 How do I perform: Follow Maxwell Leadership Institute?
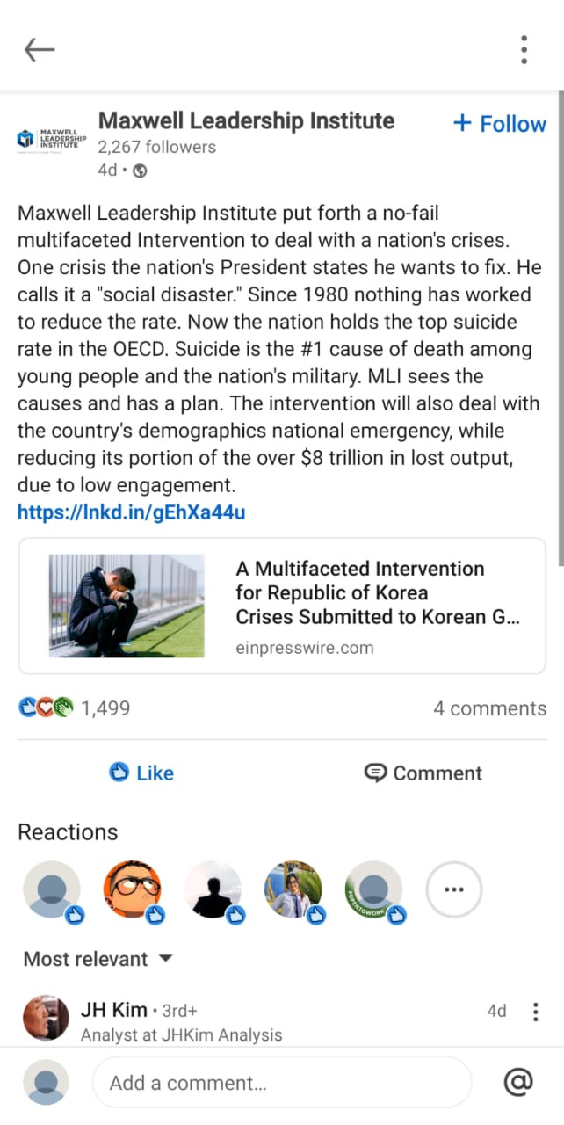[499, 124]
